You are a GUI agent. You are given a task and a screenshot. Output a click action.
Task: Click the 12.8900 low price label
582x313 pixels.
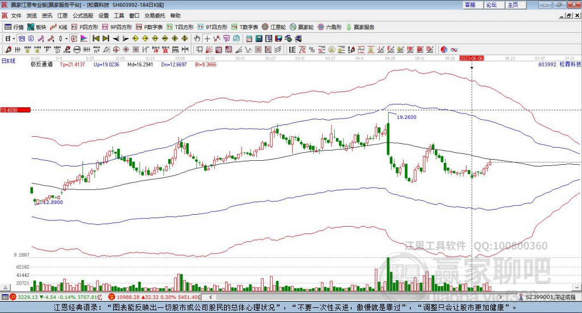point(53,202)
